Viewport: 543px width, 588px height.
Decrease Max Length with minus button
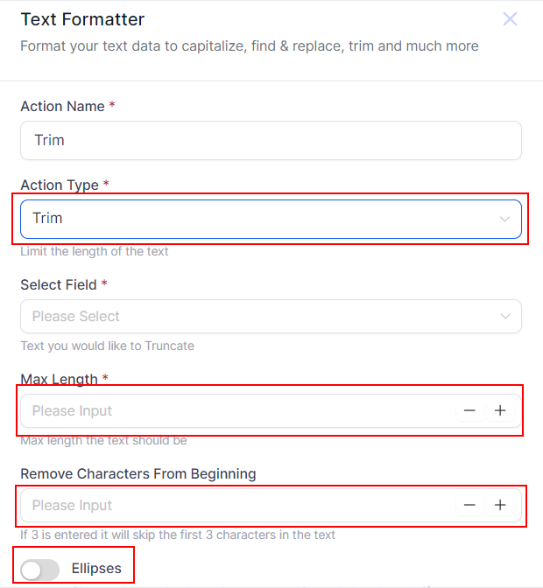click(470, 410)
